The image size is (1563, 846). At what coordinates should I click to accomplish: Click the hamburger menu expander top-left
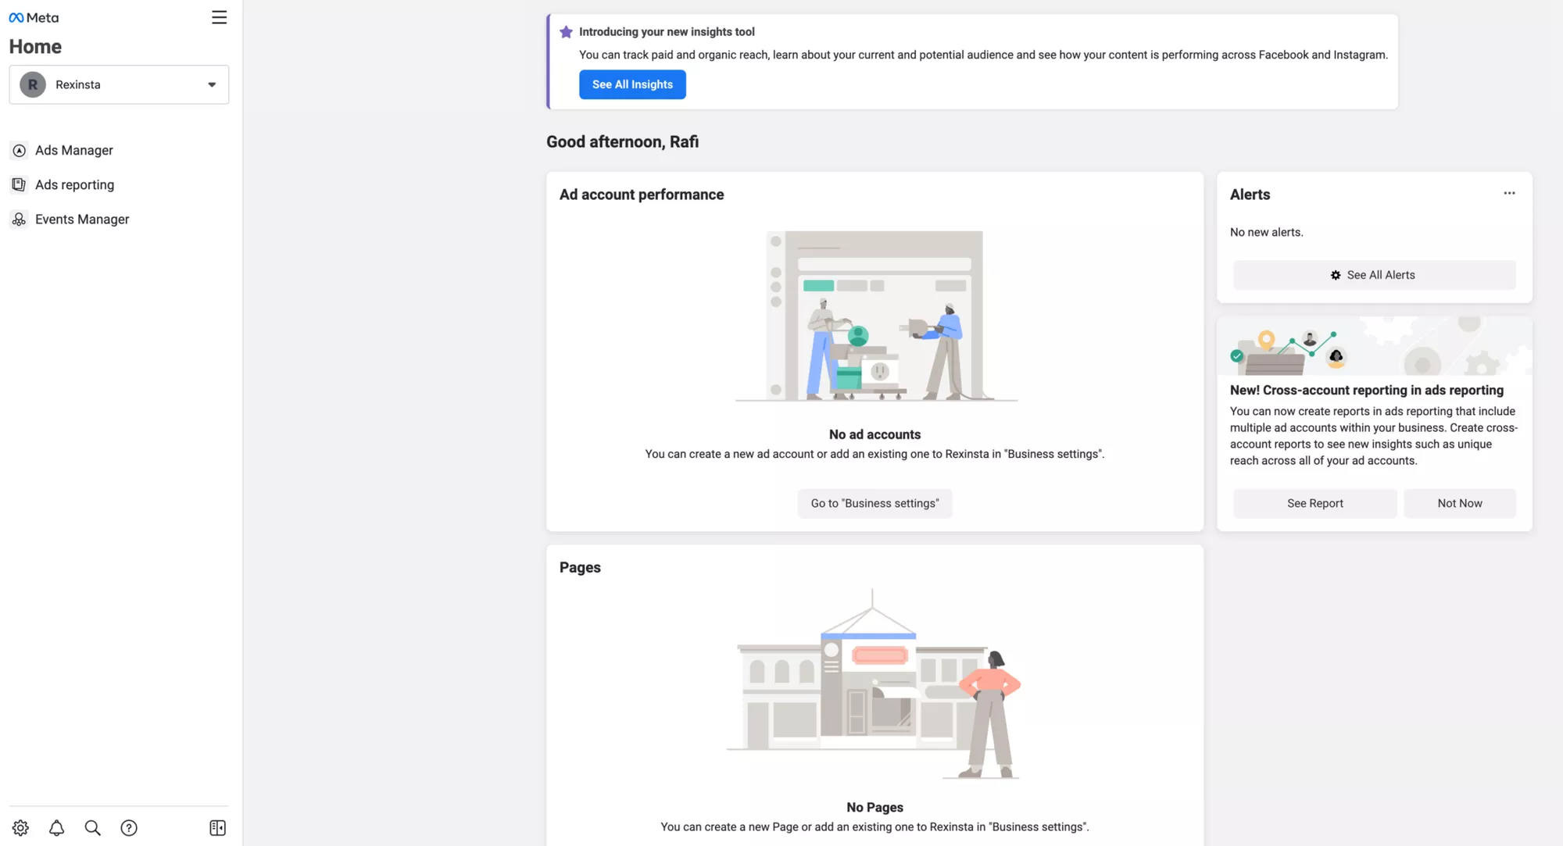tap(218, 16)
